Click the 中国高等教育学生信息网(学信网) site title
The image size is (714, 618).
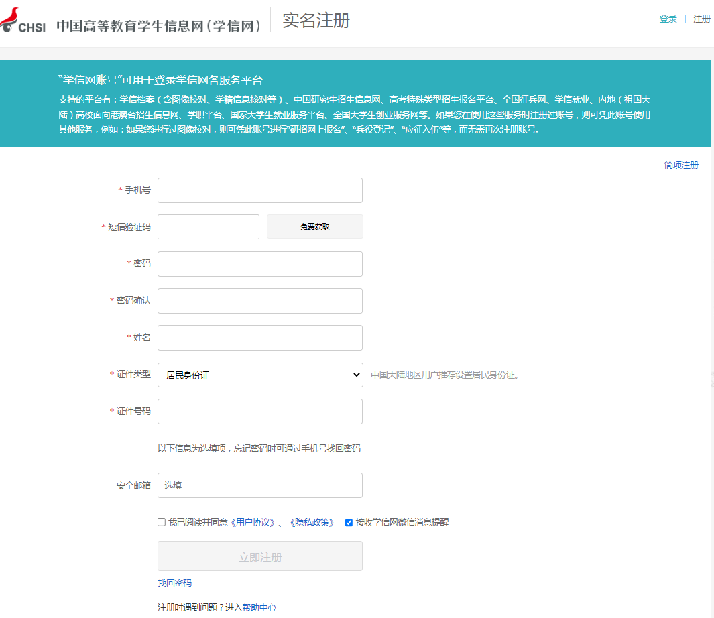pos(158,26)
